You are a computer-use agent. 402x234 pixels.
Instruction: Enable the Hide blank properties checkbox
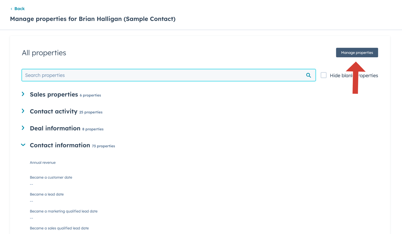pyautogui.click(x=324, y=75)
